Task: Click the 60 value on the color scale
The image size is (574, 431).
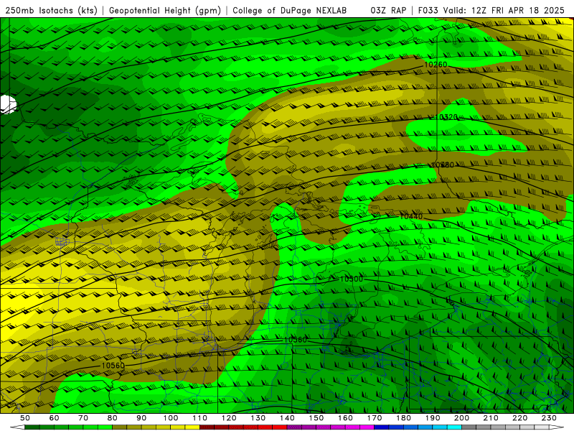Action: pyautogui.click(x=54, y=418)
